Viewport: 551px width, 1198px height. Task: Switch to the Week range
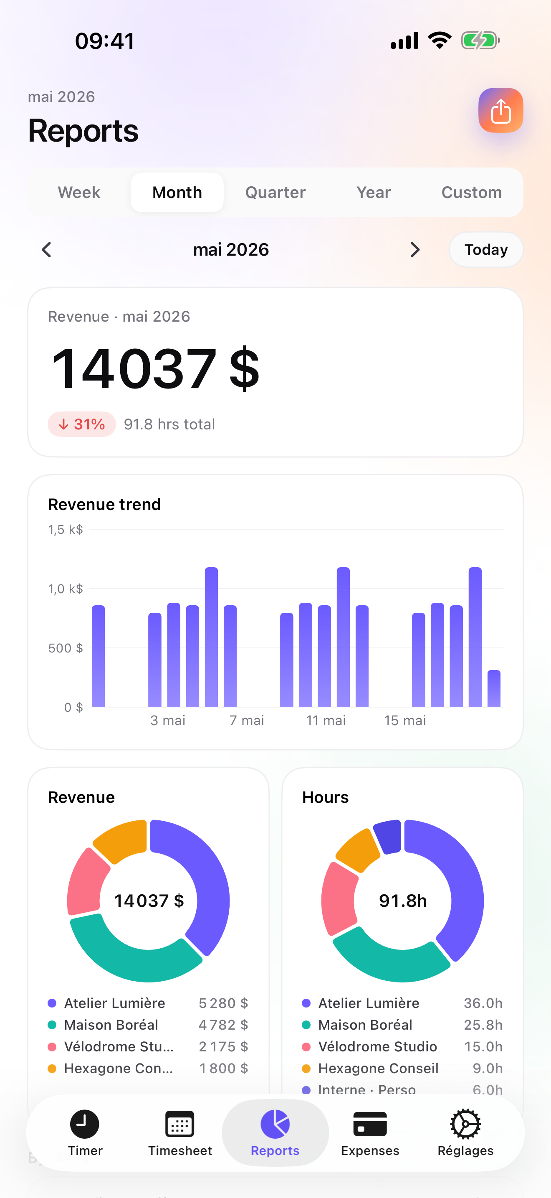(79, 193)
